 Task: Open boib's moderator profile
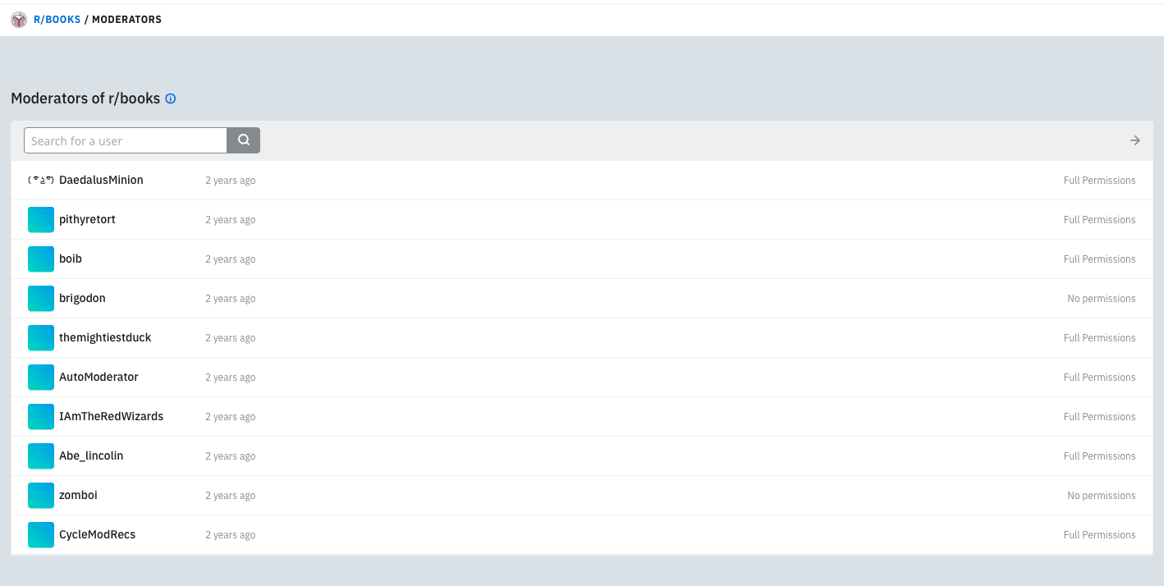tap(71, 259)
